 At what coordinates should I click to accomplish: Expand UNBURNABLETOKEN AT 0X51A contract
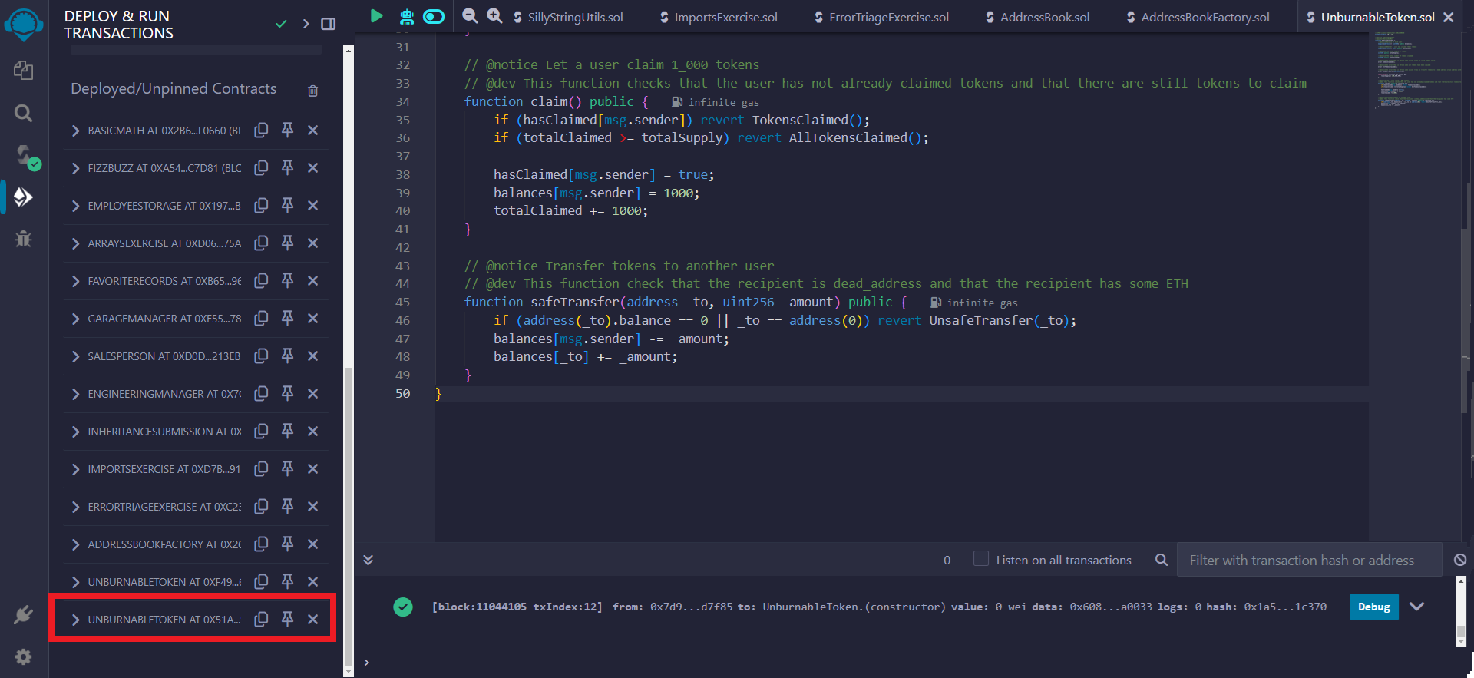(75, 620)
